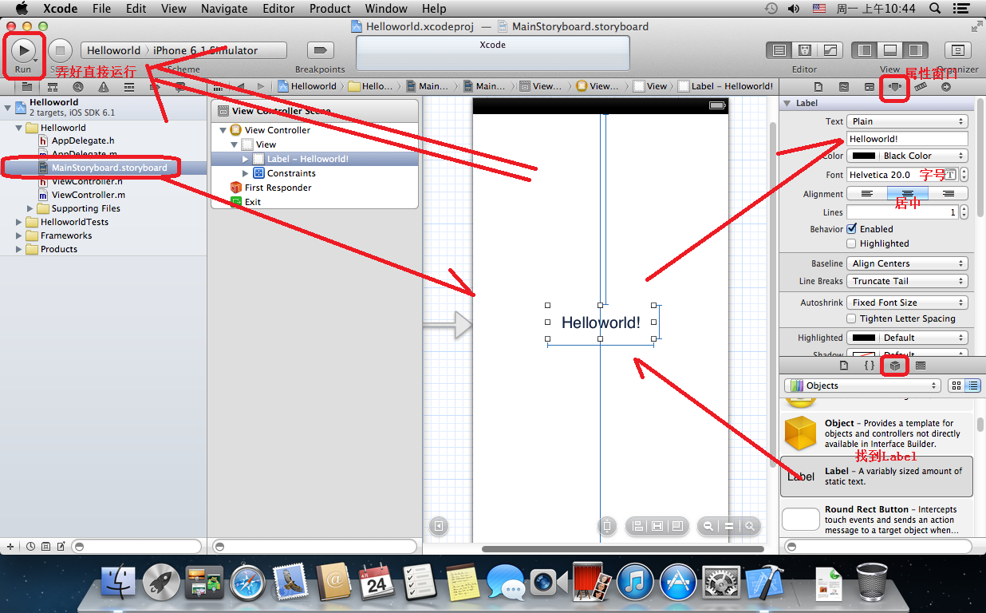Toggle the navigator pane view button
986x613 pixels.
click(x=864, y=50)
